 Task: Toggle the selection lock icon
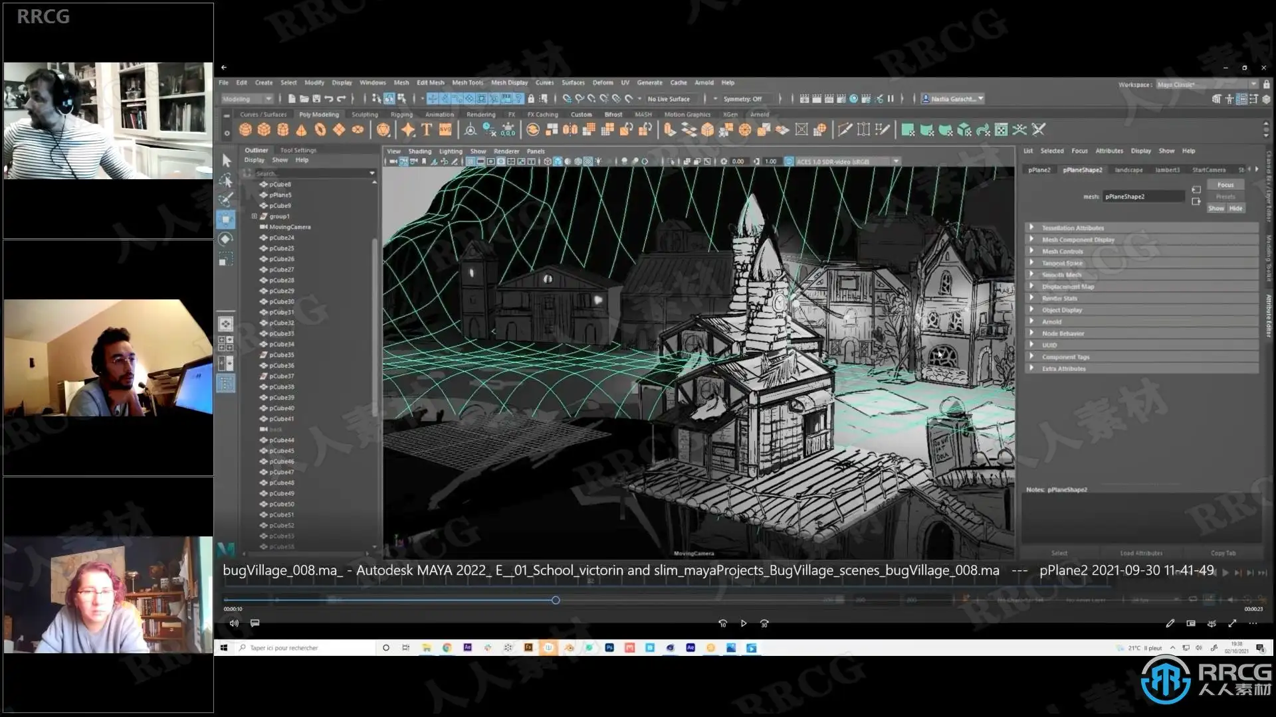tap(531, 99)
